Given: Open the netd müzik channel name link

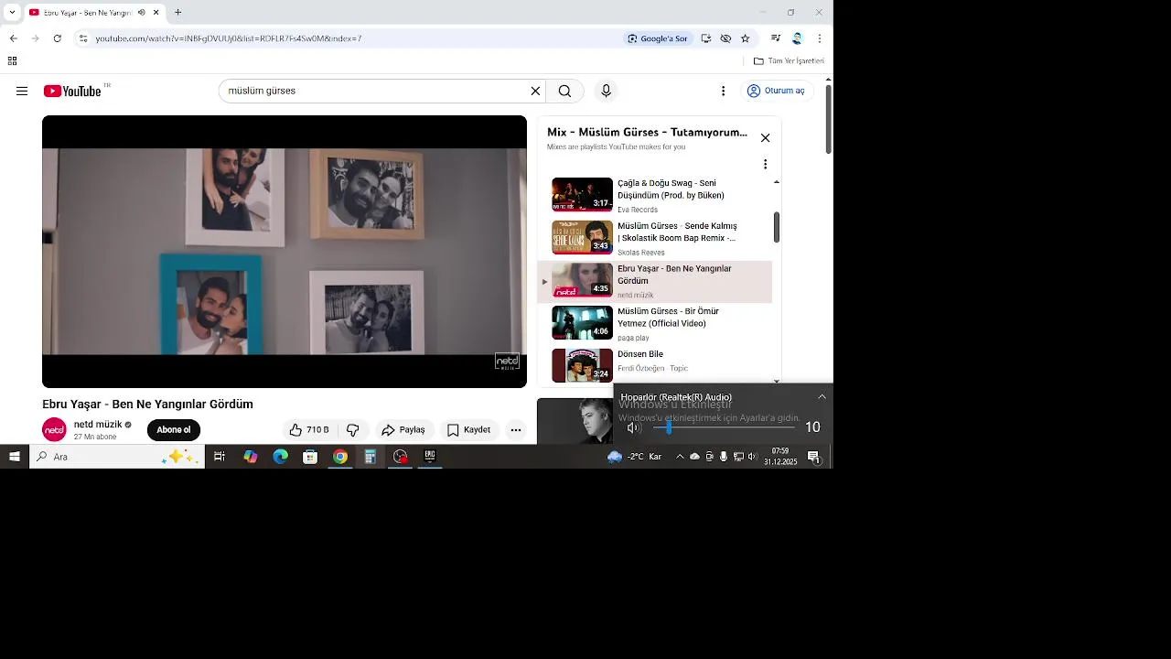Looking at the screenshot, I should 98,425.
